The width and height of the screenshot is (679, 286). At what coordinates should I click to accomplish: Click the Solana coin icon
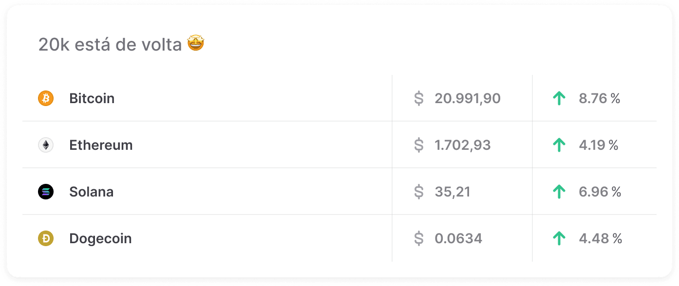click(45, 192)
